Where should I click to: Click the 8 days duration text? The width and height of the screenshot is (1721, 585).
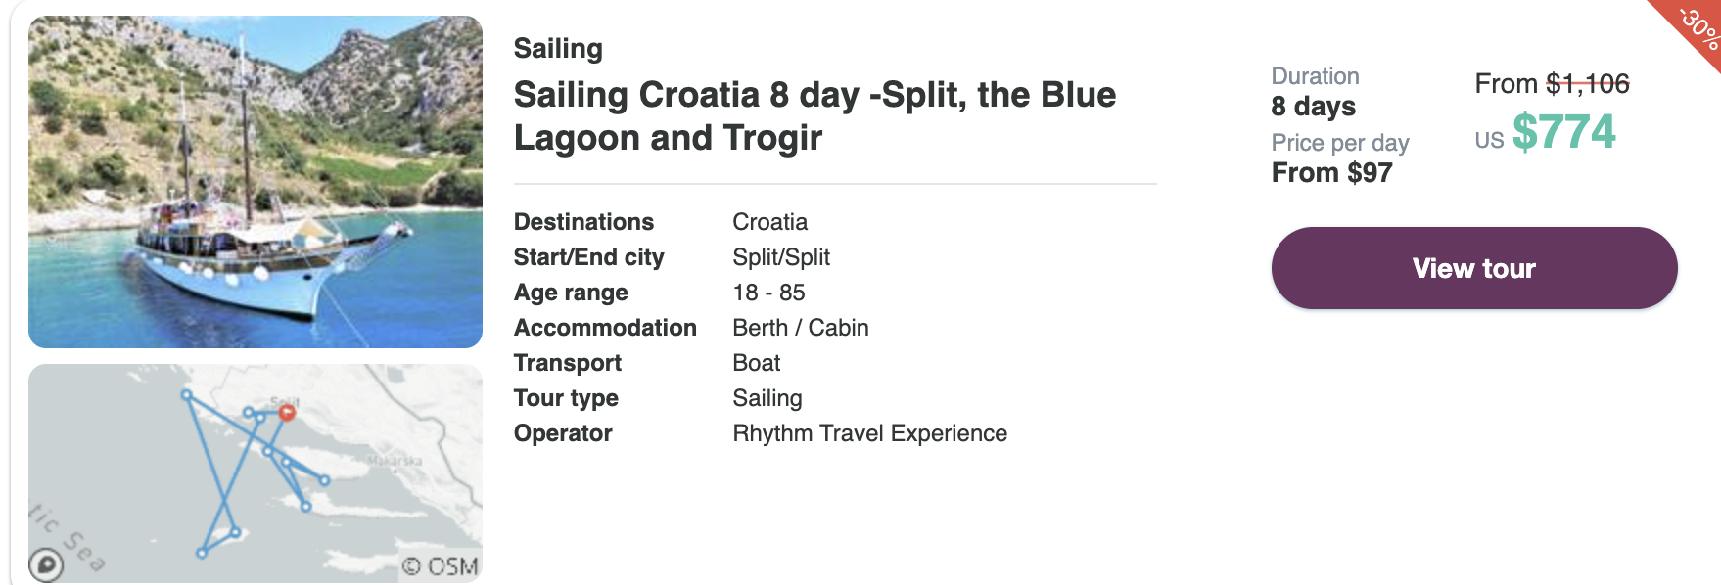(x=1313, y=107)
